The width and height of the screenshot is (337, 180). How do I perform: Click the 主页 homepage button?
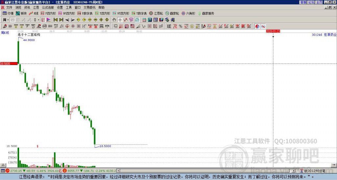(319, 2)
